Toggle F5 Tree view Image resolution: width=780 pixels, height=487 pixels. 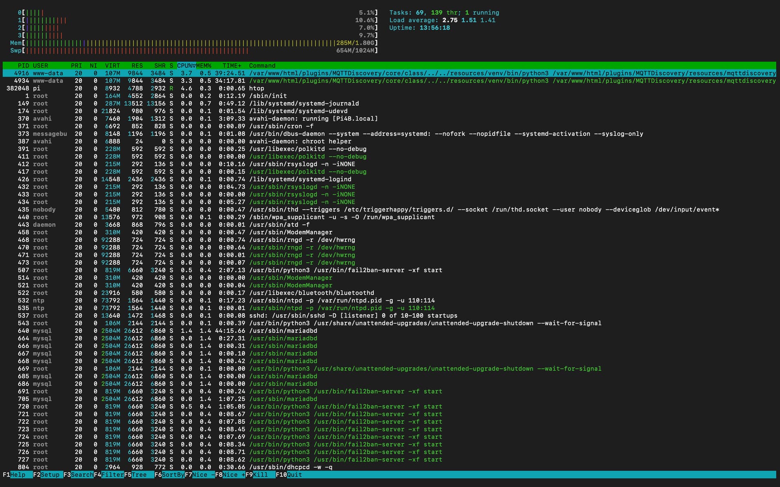(x=139, y=474)
